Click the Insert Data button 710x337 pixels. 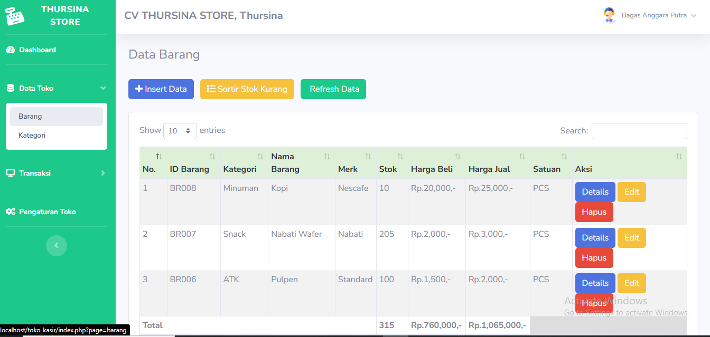click(x=161, y=89)
